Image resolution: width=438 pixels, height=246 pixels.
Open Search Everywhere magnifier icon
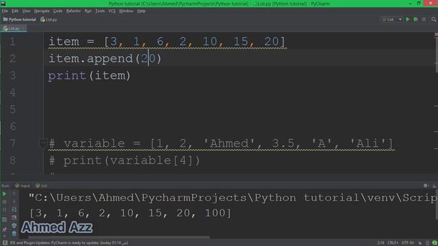coord(433,19)
